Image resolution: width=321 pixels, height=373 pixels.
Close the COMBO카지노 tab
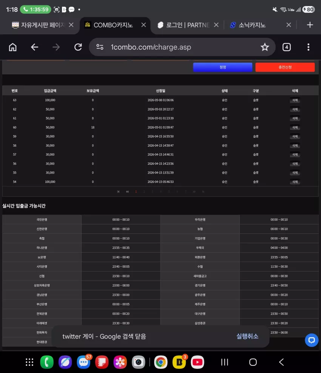(144, 25)
